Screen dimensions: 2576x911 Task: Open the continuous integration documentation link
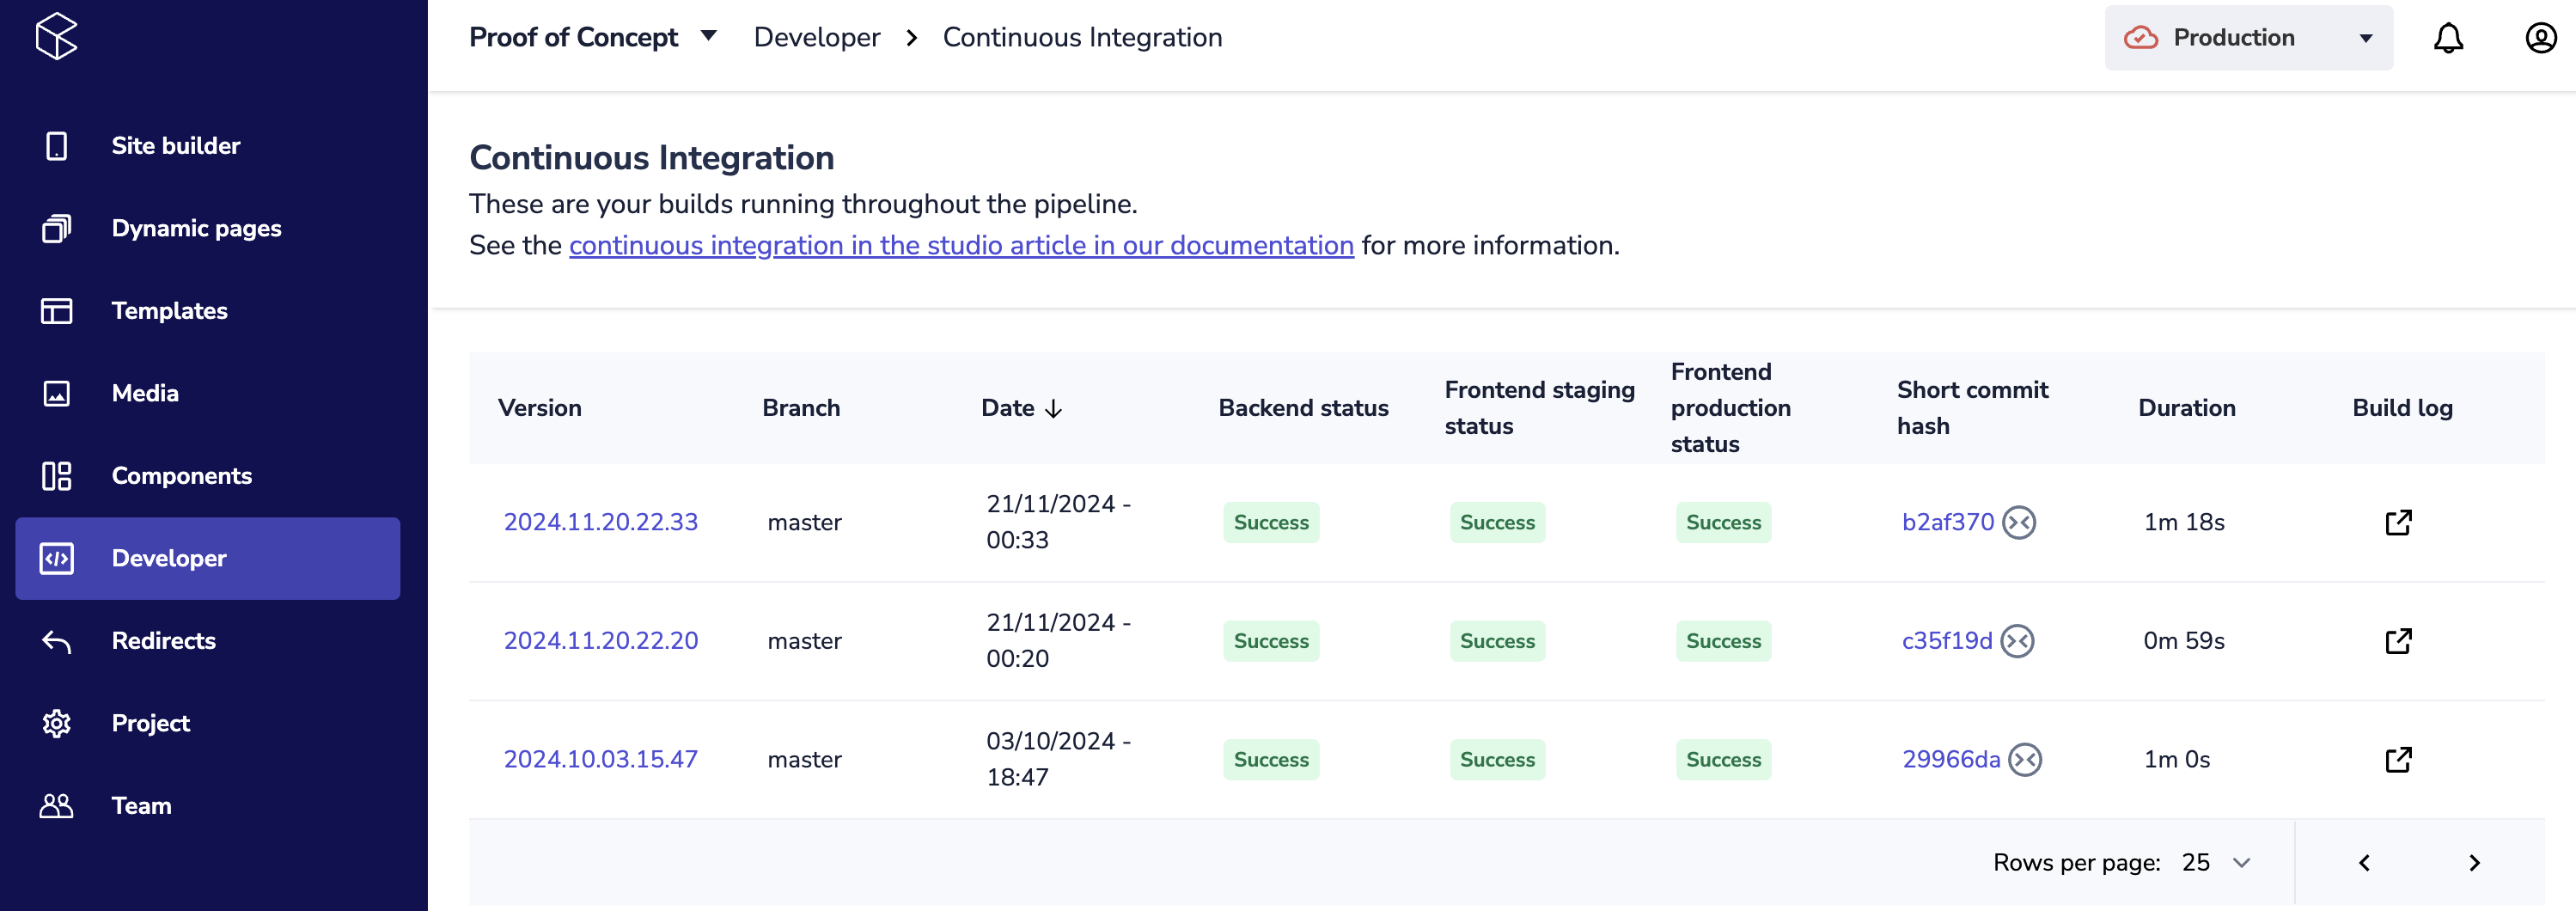[960, 246]
